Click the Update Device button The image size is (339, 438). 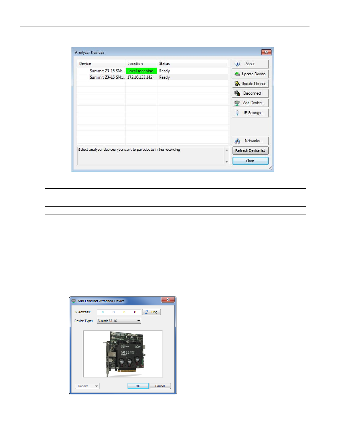(251, 74)
